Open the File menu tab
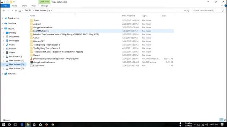The image size is (227, 127). pyautogui.click(x=5, y=6)
